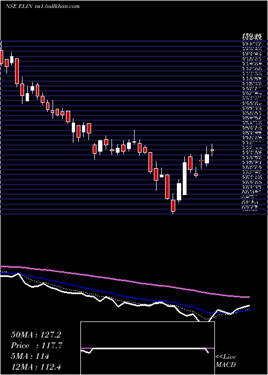Viewport: 268px width, 375px height.
Task: Click the '5MA : 114' label
Action: point(30,356)
